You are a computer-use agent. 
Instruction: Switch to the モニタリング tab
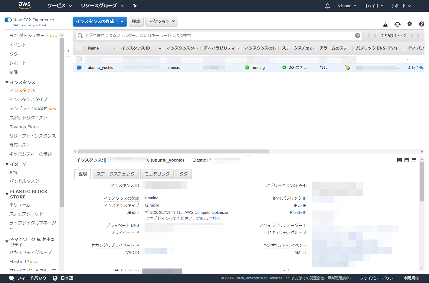157,174
